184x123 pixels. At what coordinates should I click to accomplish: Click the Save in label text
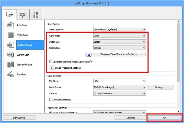pos(53,94)
